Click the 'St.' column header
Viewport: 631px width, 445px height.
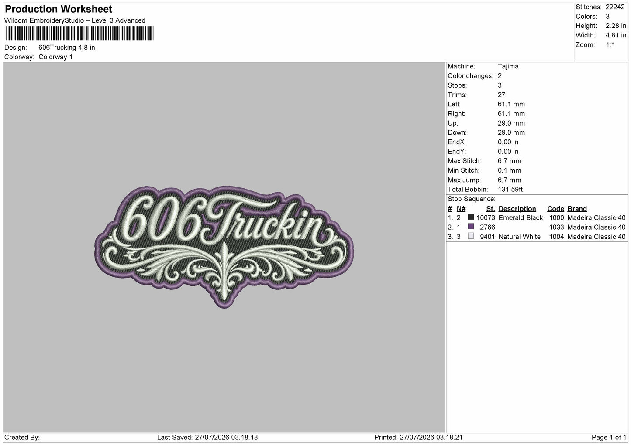(490, 209)
